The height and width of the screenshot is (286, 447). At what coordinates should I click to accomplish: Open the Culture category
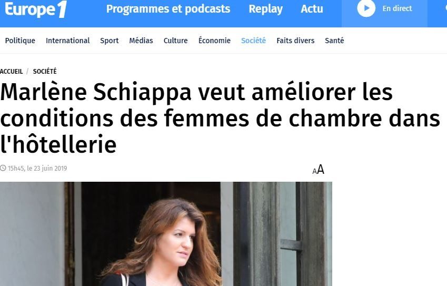pyautogui.click(x=176, y=41)
